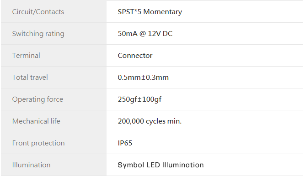305x176 pixels.
Task: Select the 0.5mm±0.3mm value
Action: click(143, 78)
